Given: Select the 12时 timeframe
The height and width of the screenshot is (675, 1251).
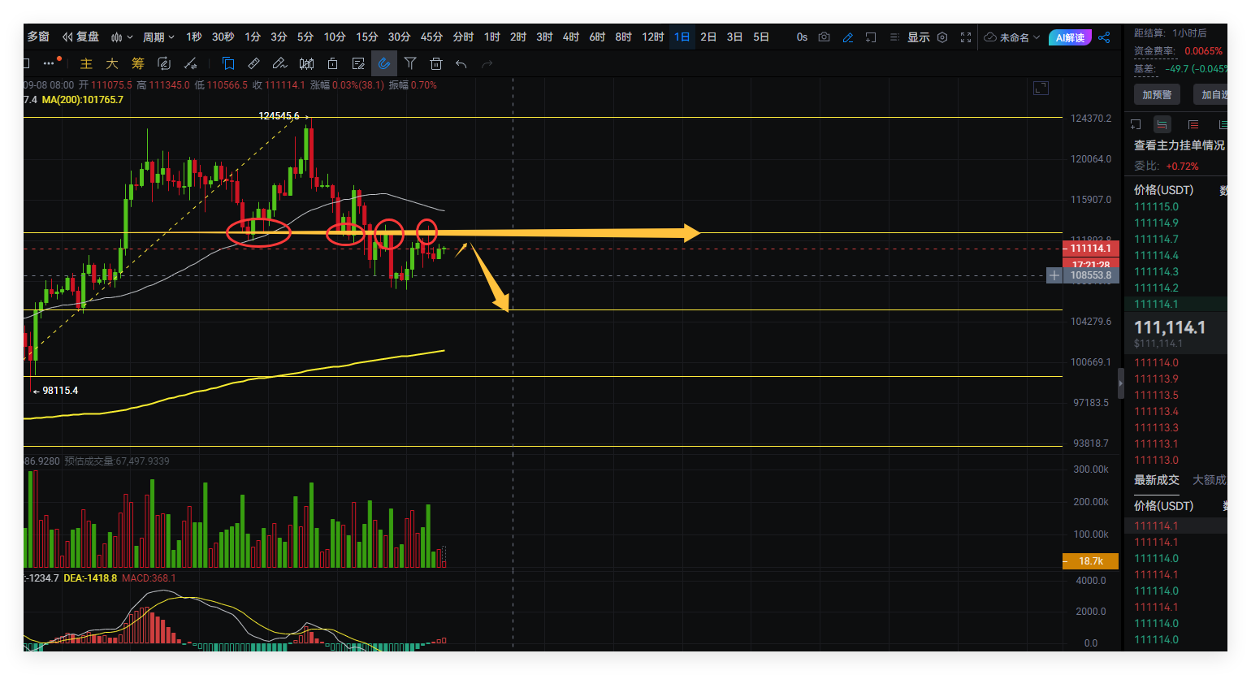Looking at the screenshot, I should [653, 37].
